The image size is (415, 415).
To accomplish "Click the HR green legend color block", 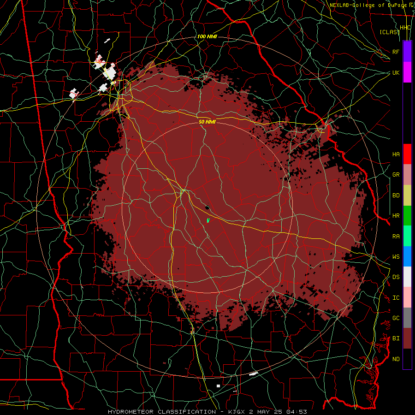I will [x=407, y=215].
